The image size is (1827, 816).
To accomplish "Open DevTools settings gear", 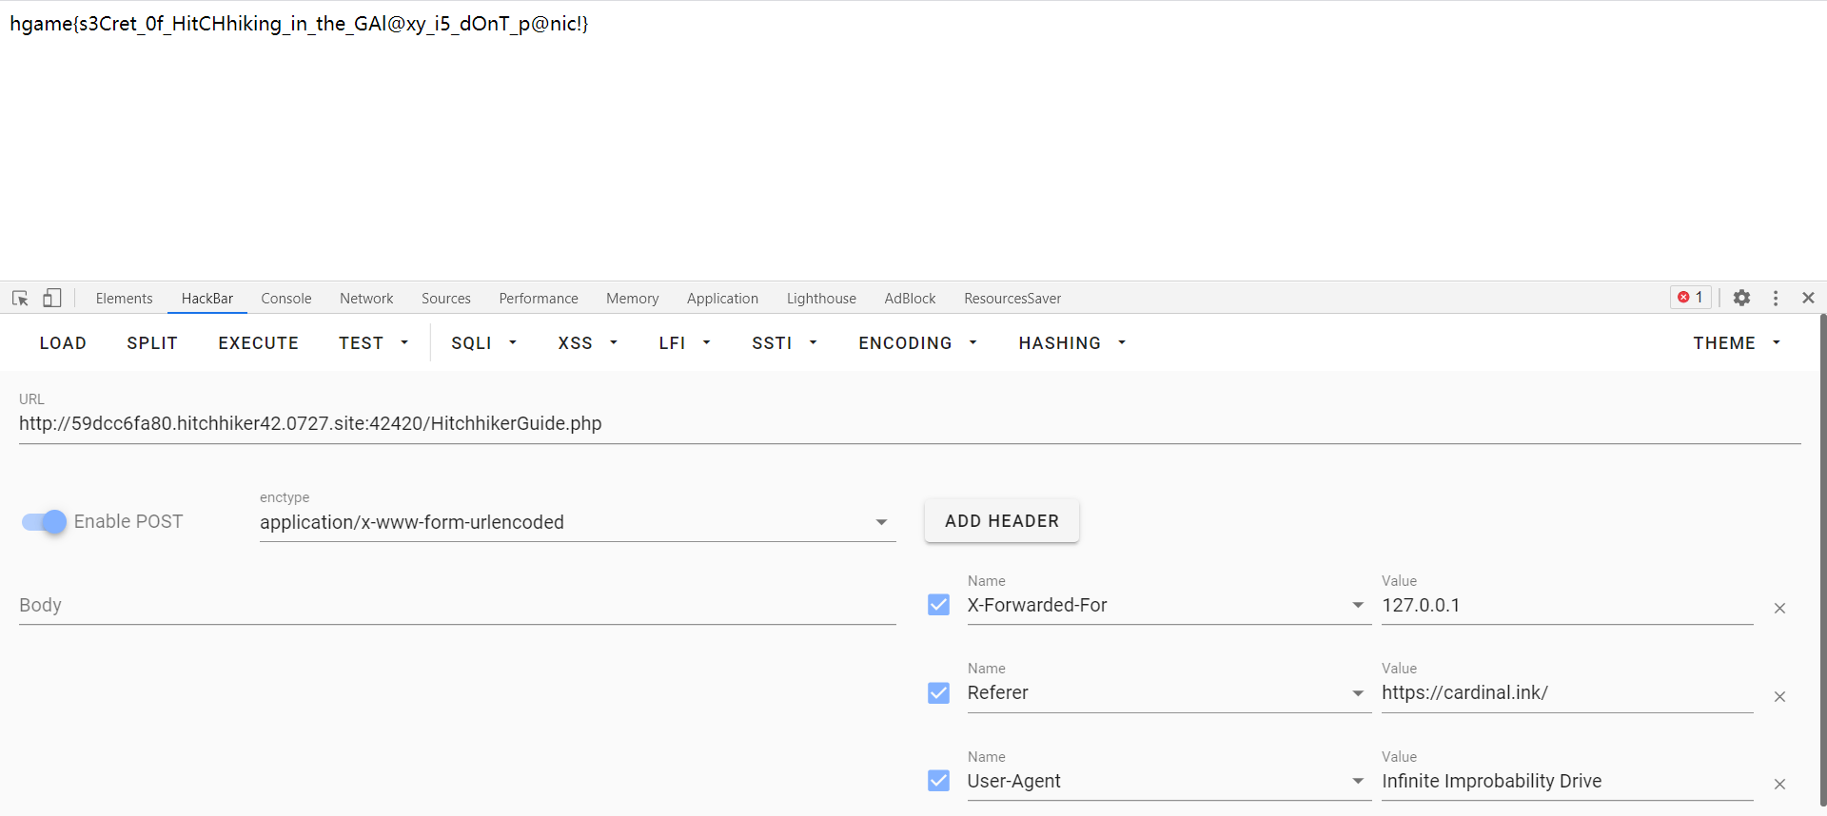I will pos(1741,298).
